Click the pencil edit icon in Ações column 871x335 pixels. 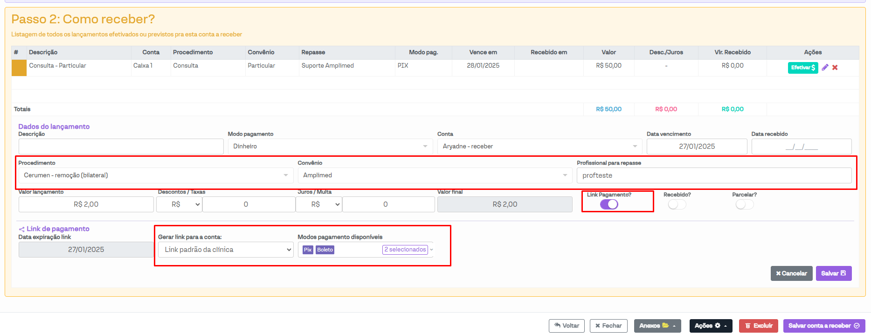point(825,68)
